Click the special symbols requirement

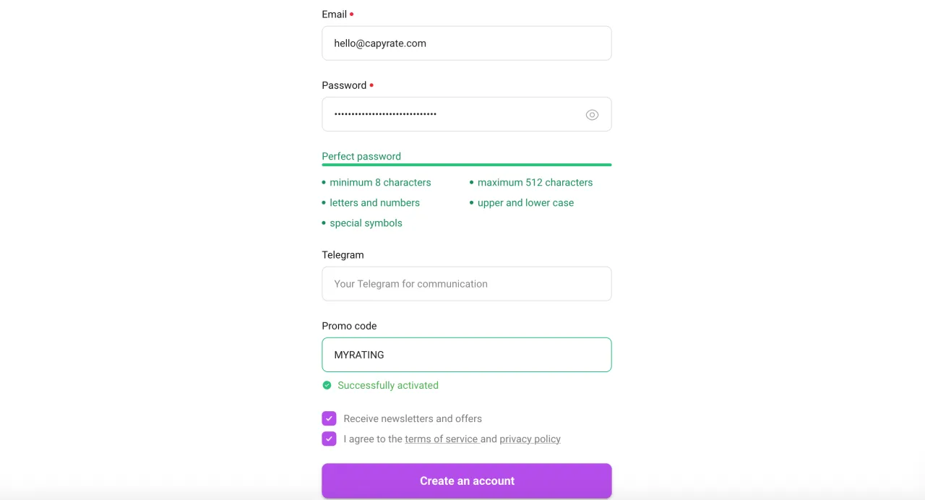pyautogui.click(x=366, y=223)
